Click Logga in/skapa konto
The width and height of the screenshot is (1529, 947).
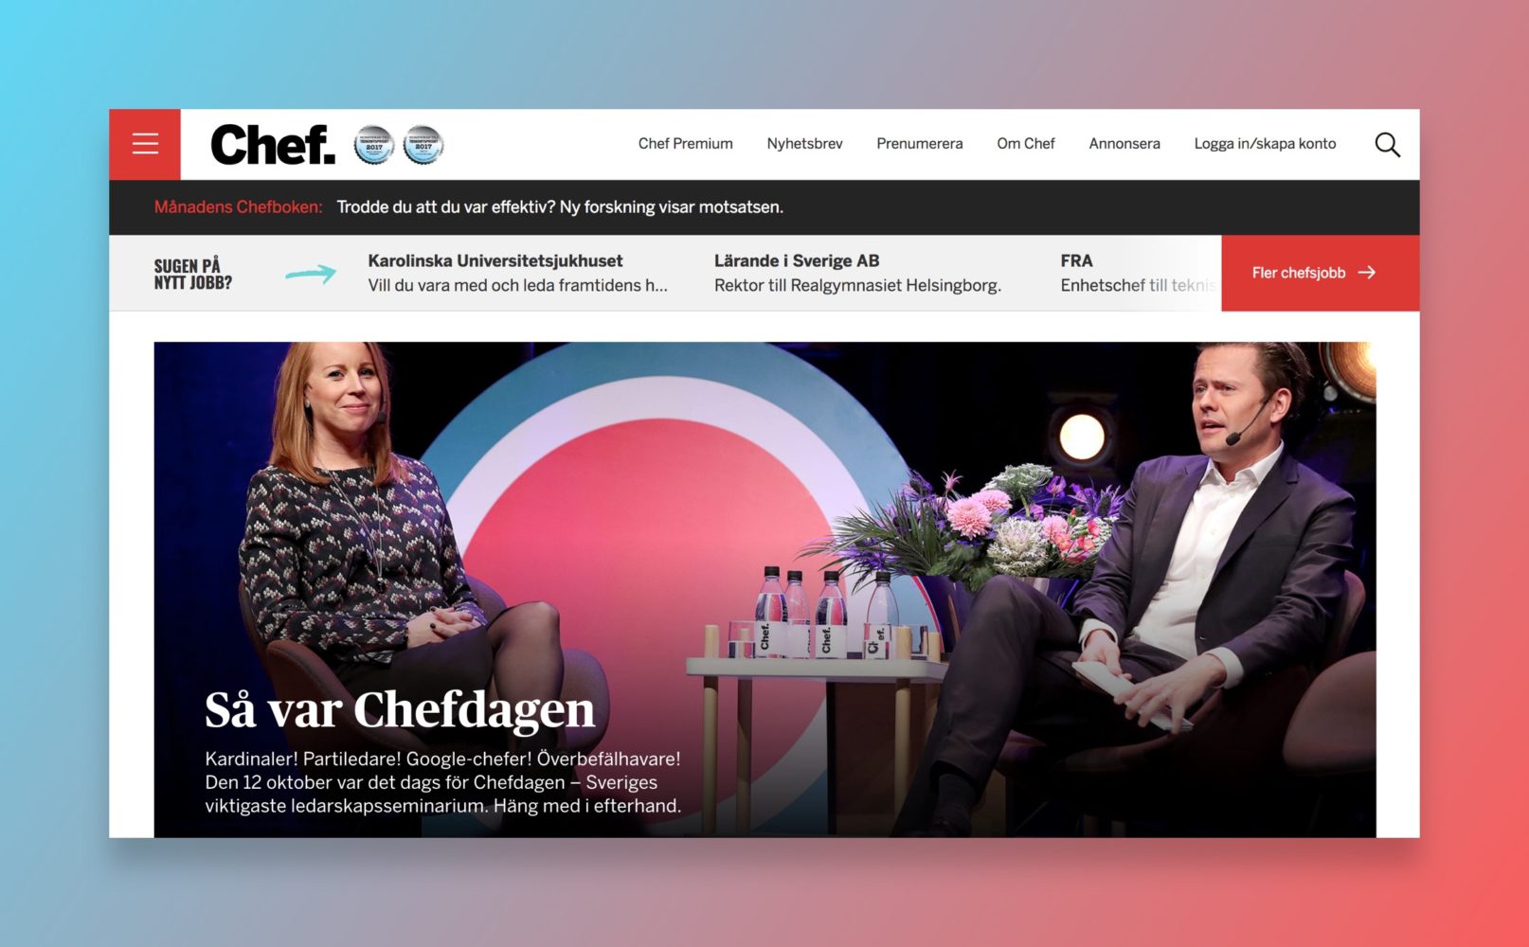tap(1265, 144)
